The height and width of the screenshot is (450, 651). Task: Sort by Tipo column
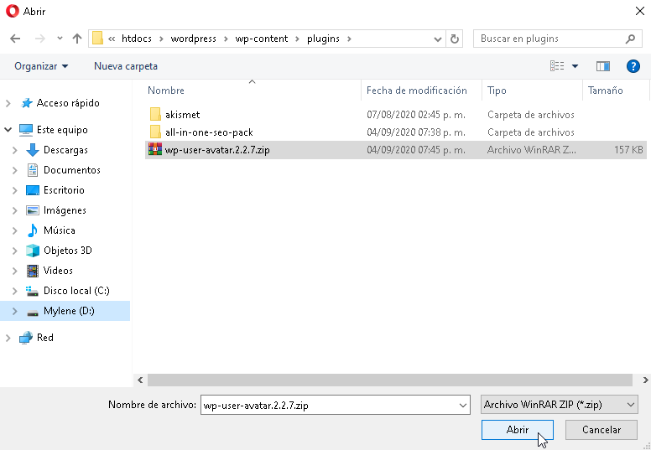497,91
